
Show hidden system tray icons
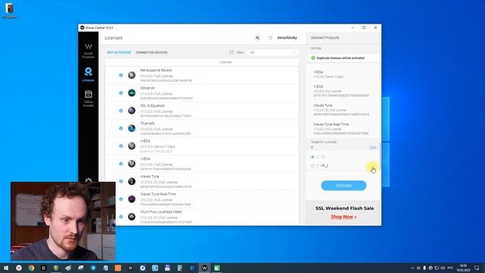(412, 268)
